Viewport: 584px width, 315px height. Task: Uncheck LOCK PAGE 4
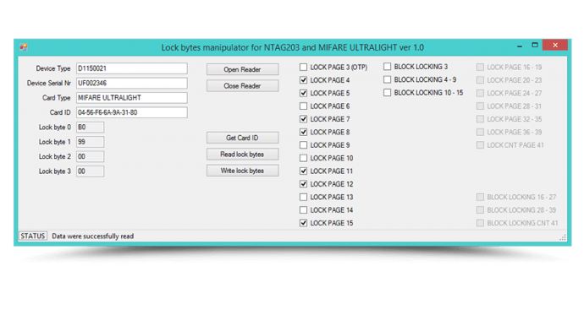(x=304, y=80)
